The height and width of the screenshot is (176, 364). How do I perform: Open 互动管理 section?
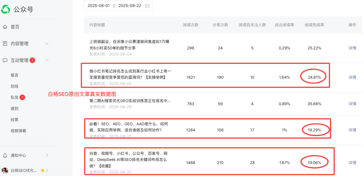pos(20,60)
